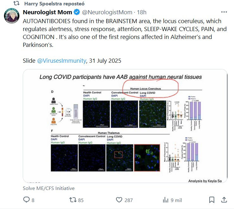The height and width of the screenshot is (209, 234).
Task: Click the Neurologist Mom display name
Action: (x=47, y=12)
